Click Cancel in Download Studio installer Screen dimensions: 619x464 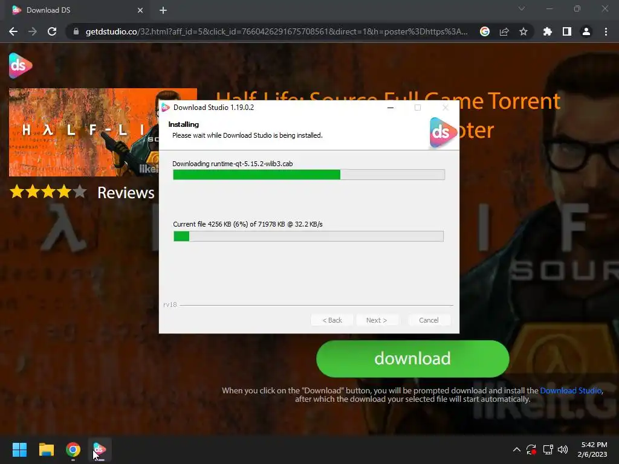click(429, 320)
